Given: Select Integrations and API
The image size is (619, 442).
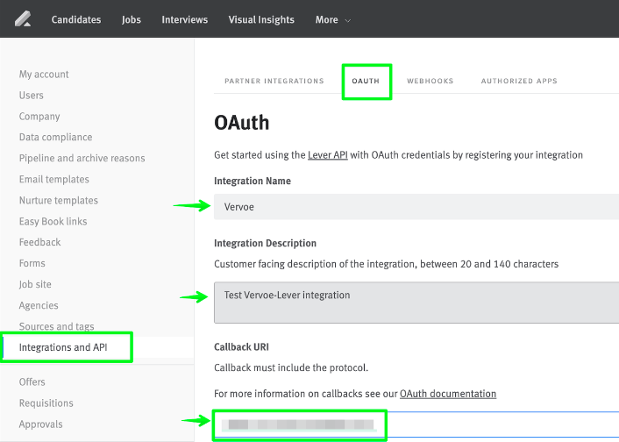Looking at the screenshot, I should (63, 347).
